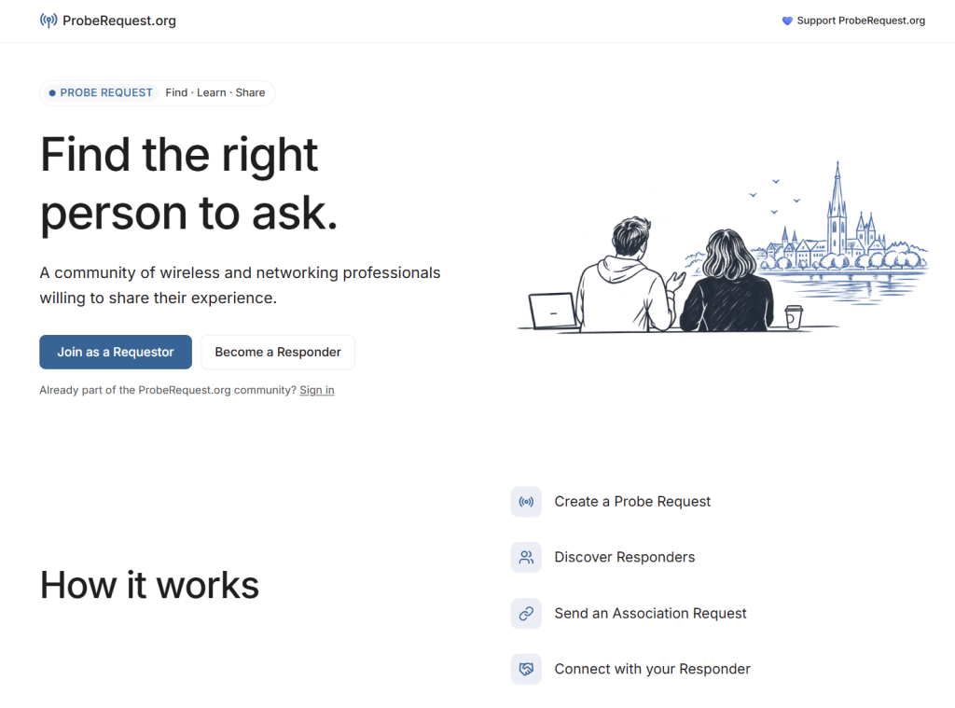
Task: Select the Send an Association Request text
Action: (650, 613)
